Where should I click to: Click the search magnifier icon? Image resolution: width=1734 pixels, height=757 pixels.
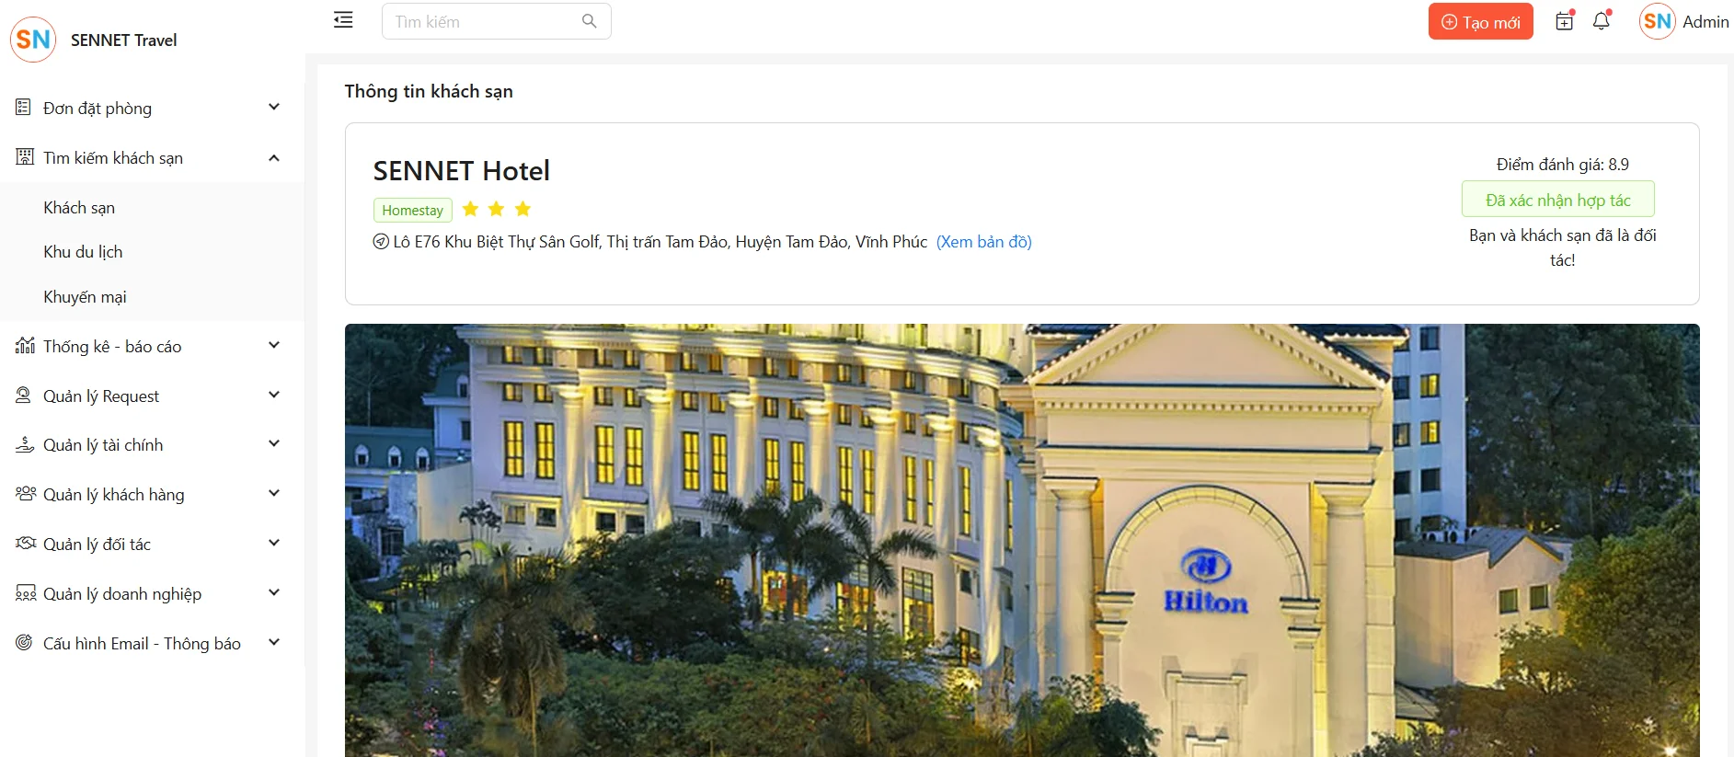click(x=590, y=21)
